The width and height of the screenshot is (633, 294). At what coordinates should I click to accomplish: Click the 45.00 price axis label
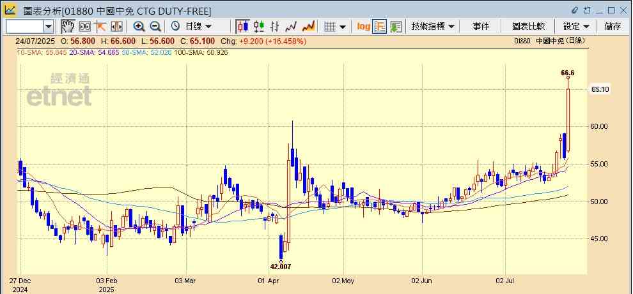click(600, 239)
